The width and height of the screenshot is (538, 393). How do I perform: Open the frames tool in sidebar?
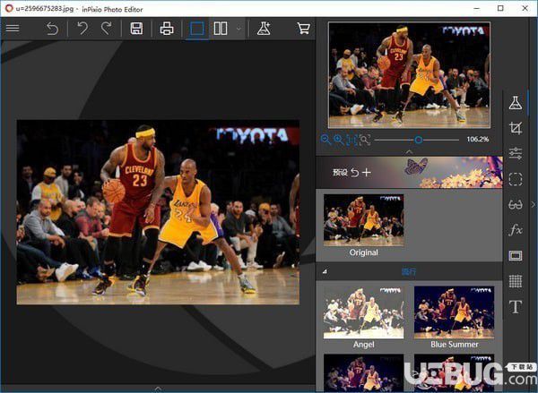point(516,256)
